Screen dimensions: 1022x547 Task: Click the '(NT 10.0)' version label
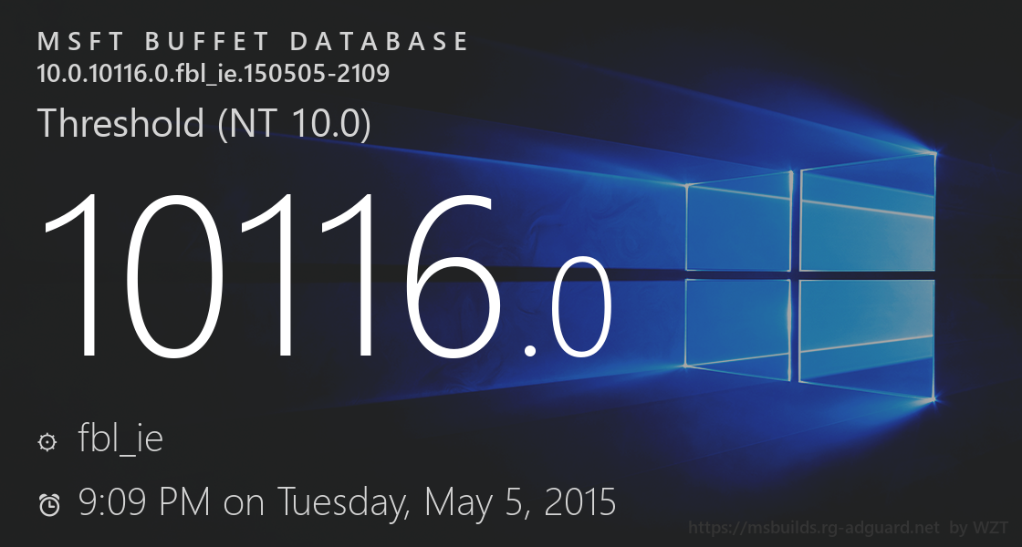pos(295,124)
